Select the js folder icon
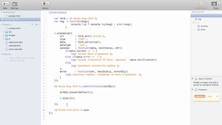The image size is (222, 125). (x=7, y=39)
